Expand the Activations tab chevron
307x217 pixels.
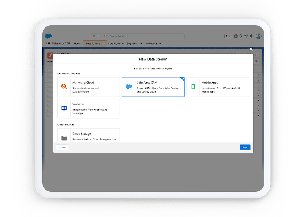(160, 44)
